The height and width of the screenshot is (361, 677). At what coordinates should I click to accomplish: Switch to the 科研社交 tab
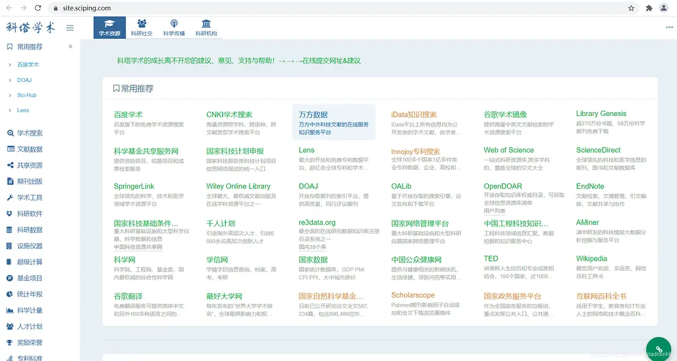click(142, 28)
